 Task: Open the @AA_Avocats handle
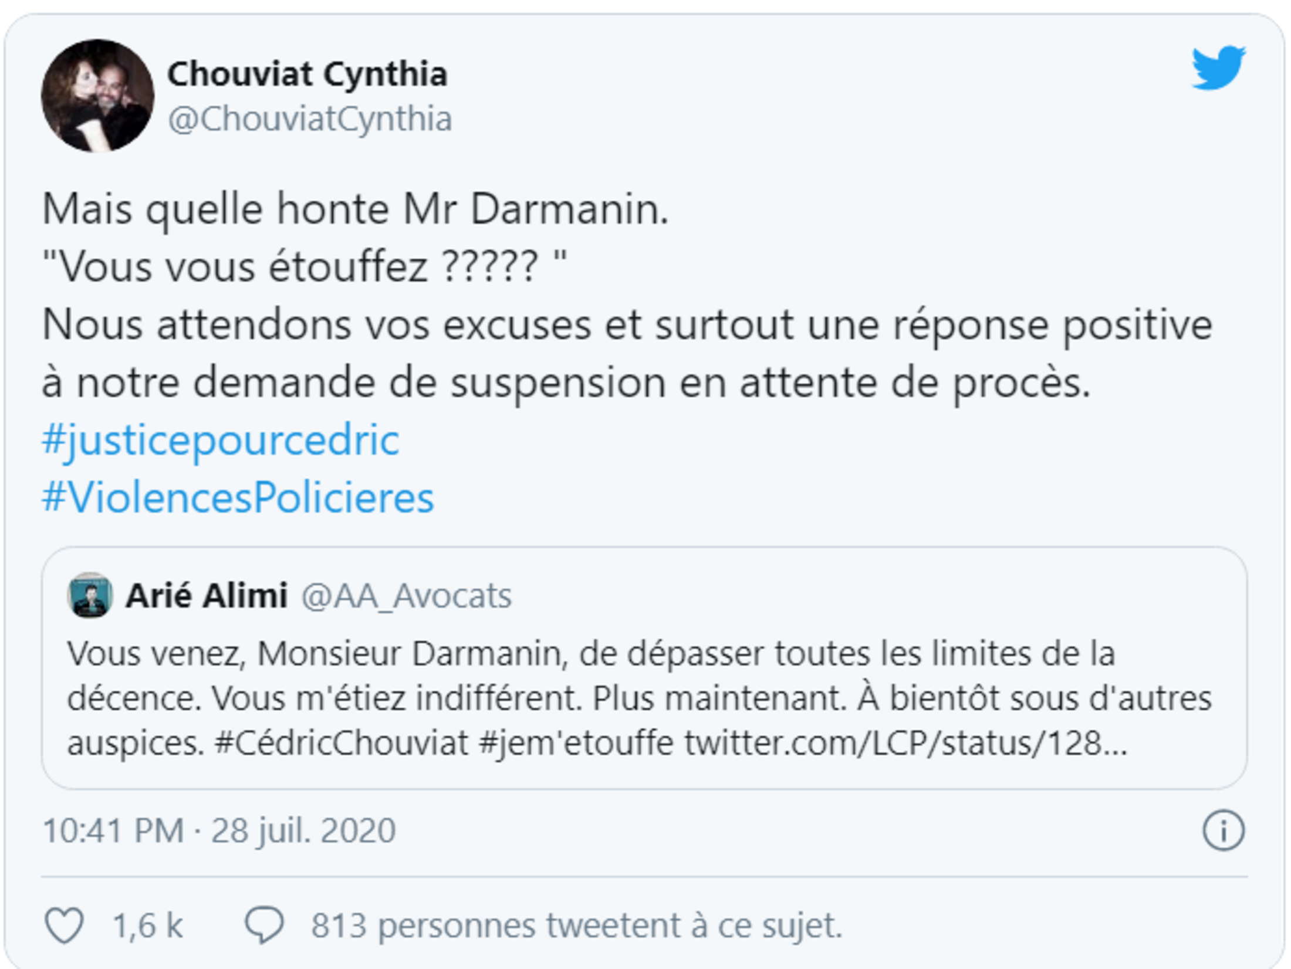click(406, 596)
